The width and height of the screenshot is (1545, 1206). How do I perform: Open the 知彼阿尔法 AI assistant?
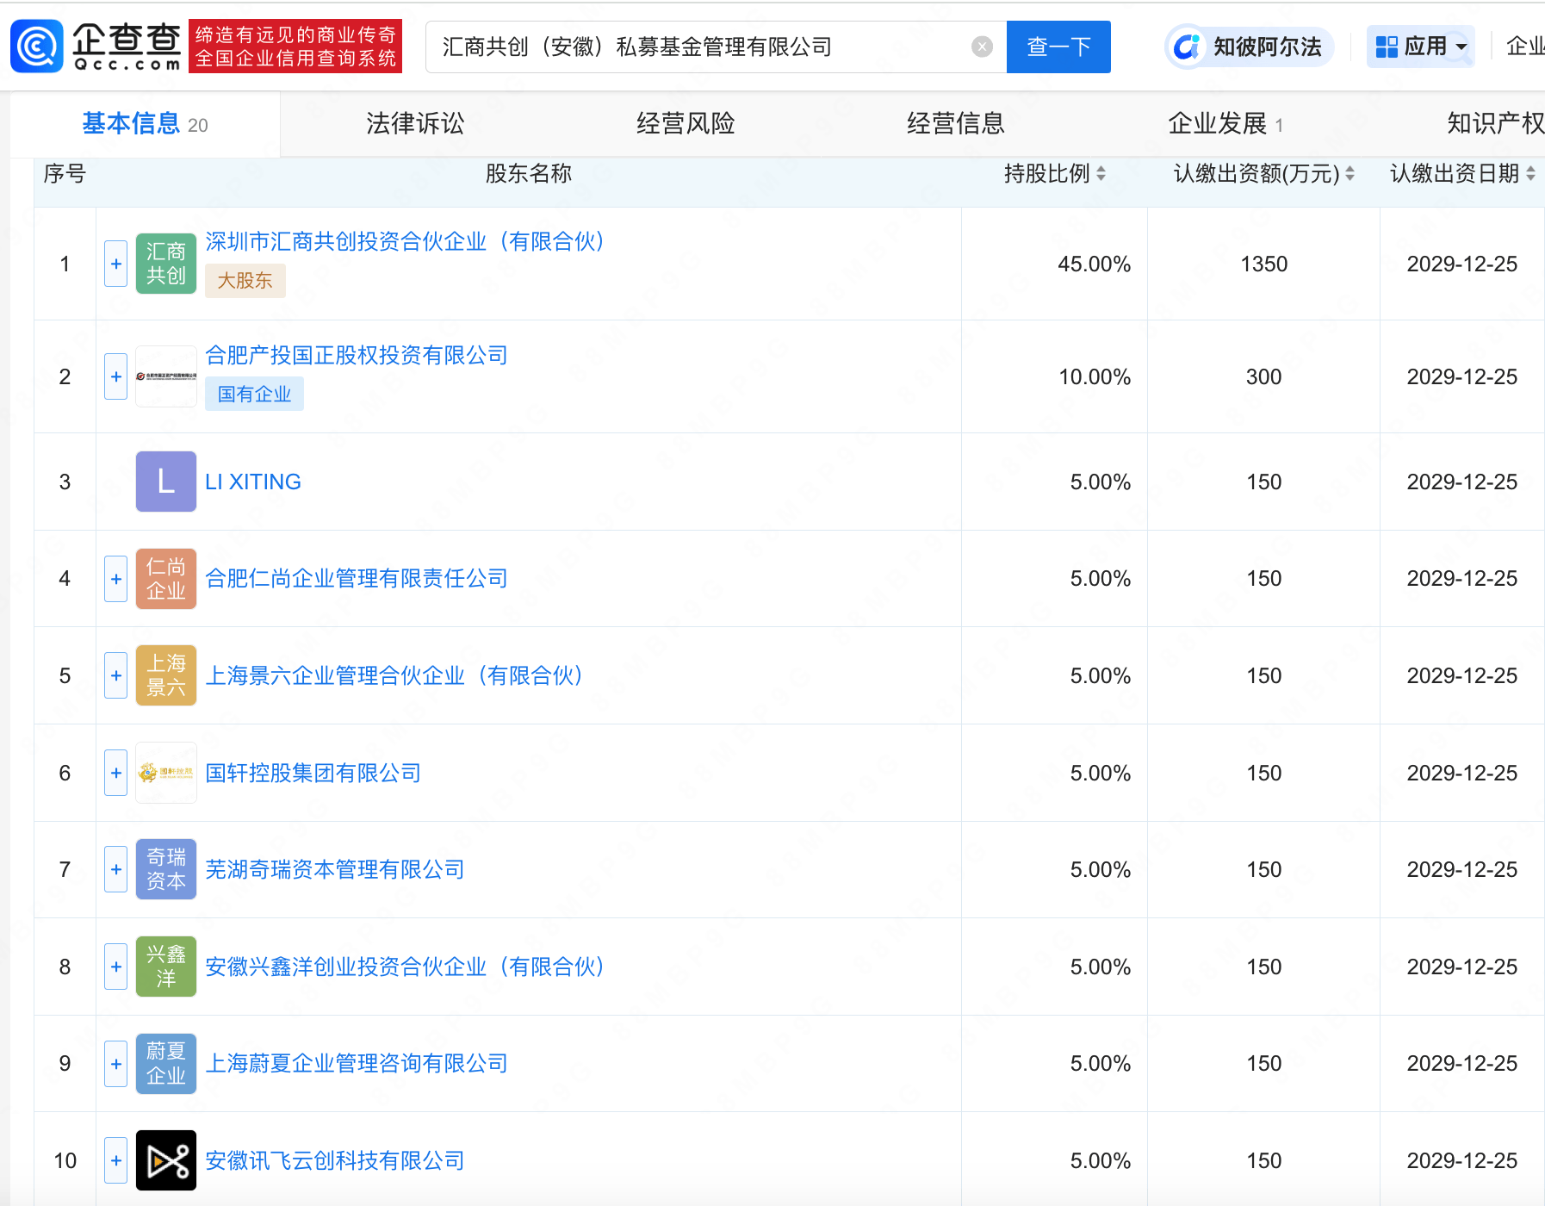[1250, 47]
